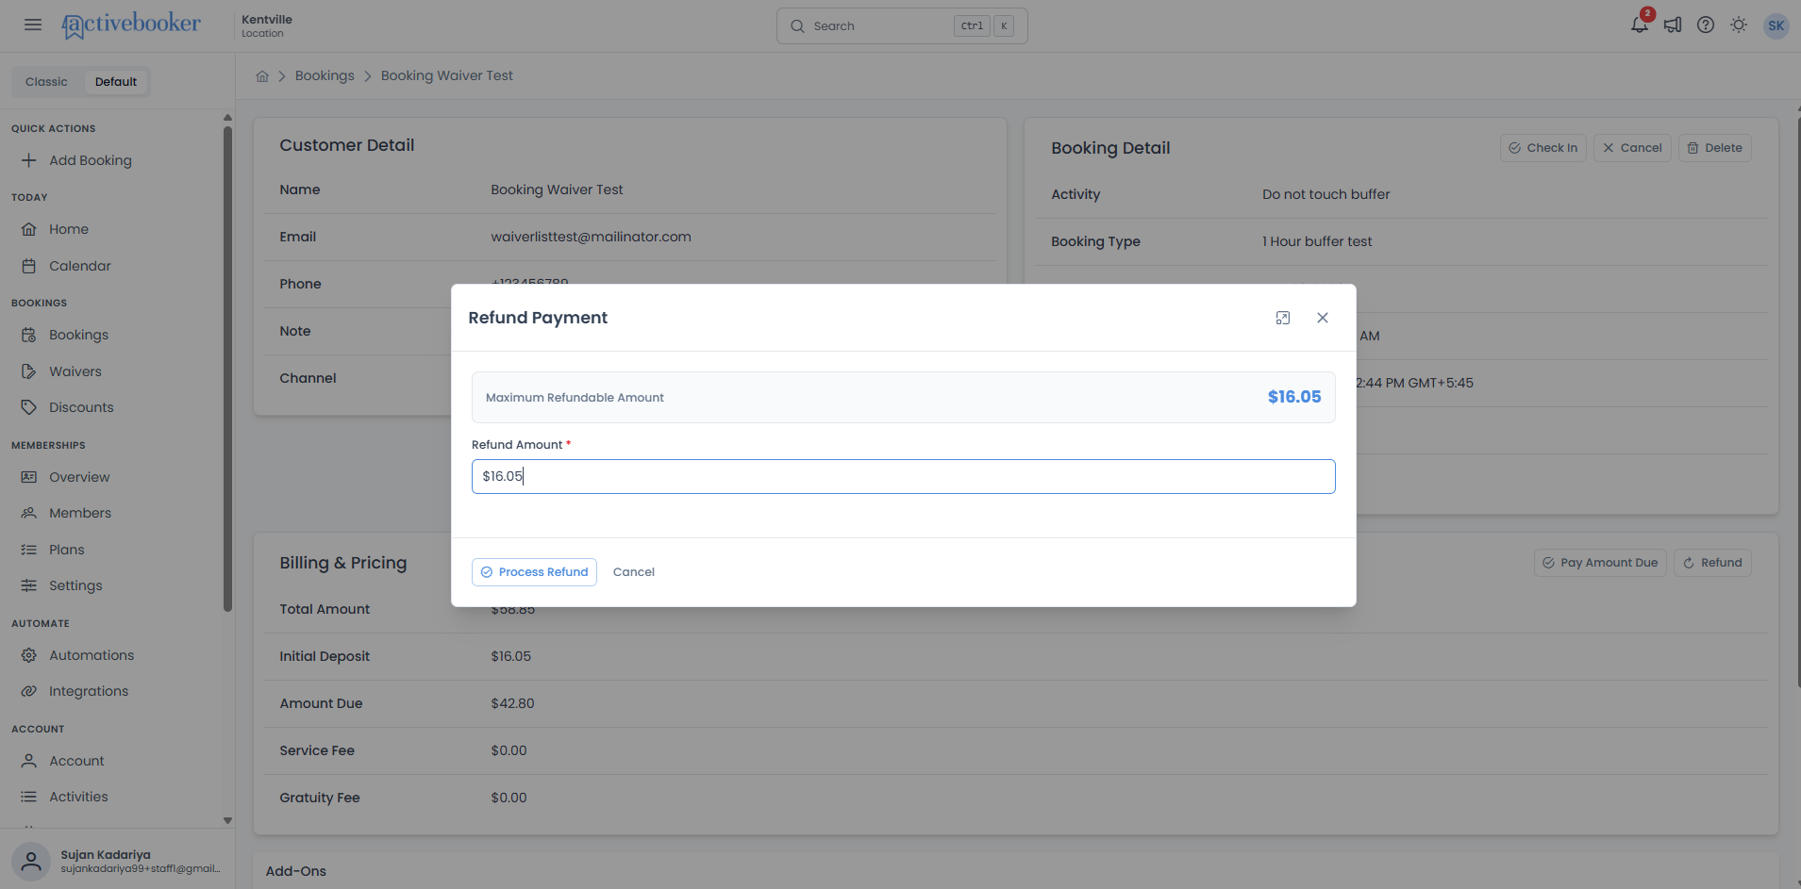Switch to Classic view tab
The image size is (1801, 889).
tap(46, 82)
